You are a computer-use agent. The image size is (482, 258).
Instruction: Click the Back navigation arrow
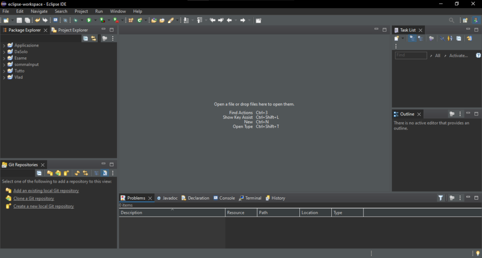point(229,20)
